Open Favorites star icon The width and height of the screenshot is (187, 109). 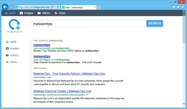coord(178,7)
